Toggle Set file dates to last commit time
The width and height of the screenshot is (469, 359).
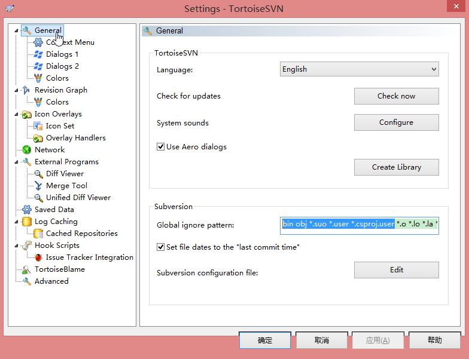pos(160,247)
